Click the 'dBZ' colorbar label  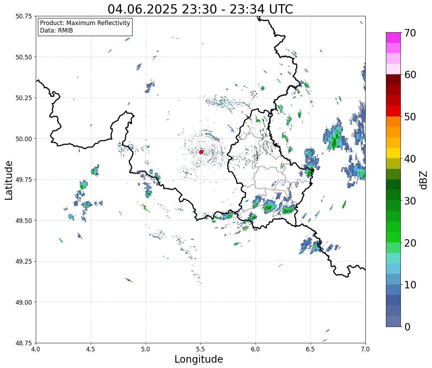(x=423, y=179)
